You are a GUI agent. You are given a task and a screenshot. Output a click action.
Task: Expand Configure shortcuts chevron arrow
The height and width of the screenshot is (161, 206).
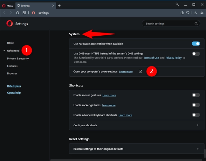click(x=198, y=125)
